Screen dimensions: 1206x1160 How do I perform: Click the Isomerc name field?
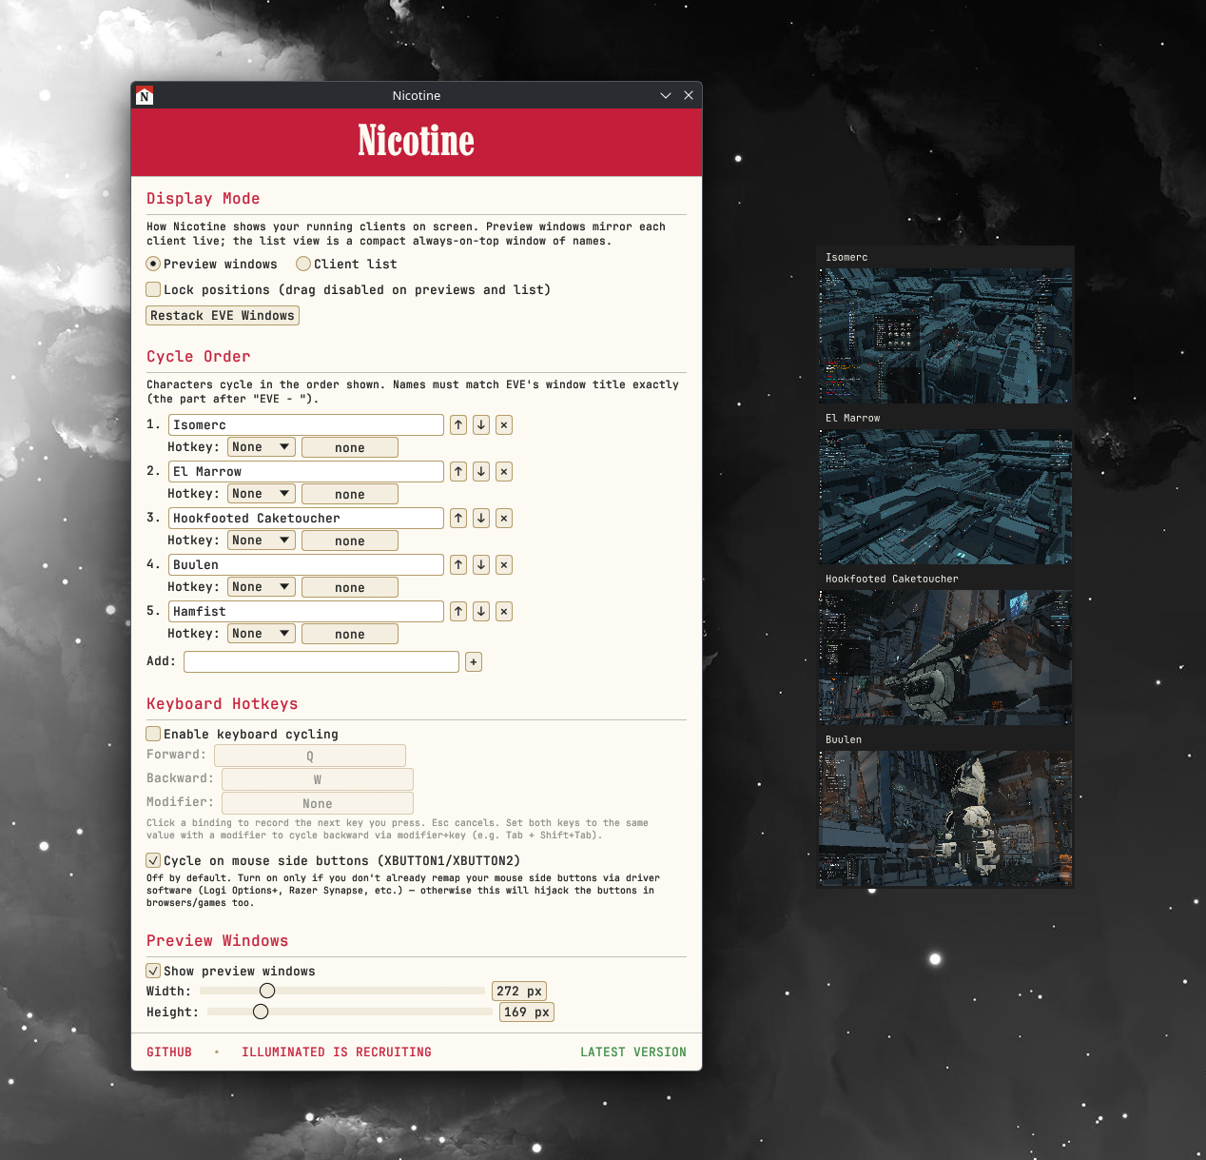[x=306, y=424]
